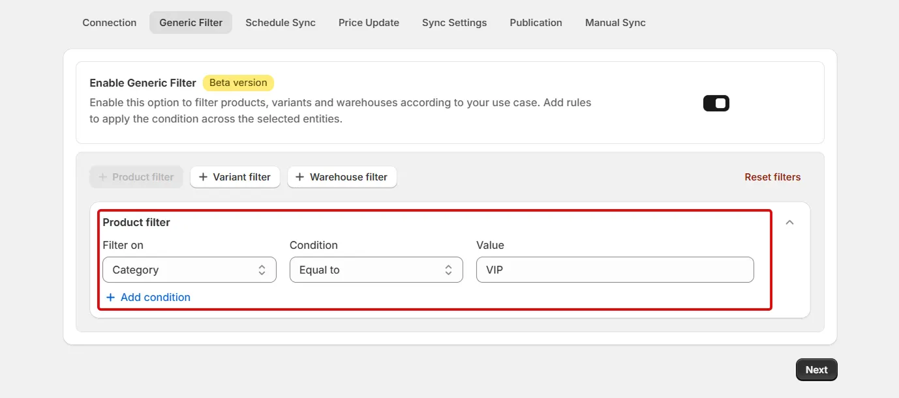Switch to the Publication tab
The image size is (899, 398).
coord(536,22)
